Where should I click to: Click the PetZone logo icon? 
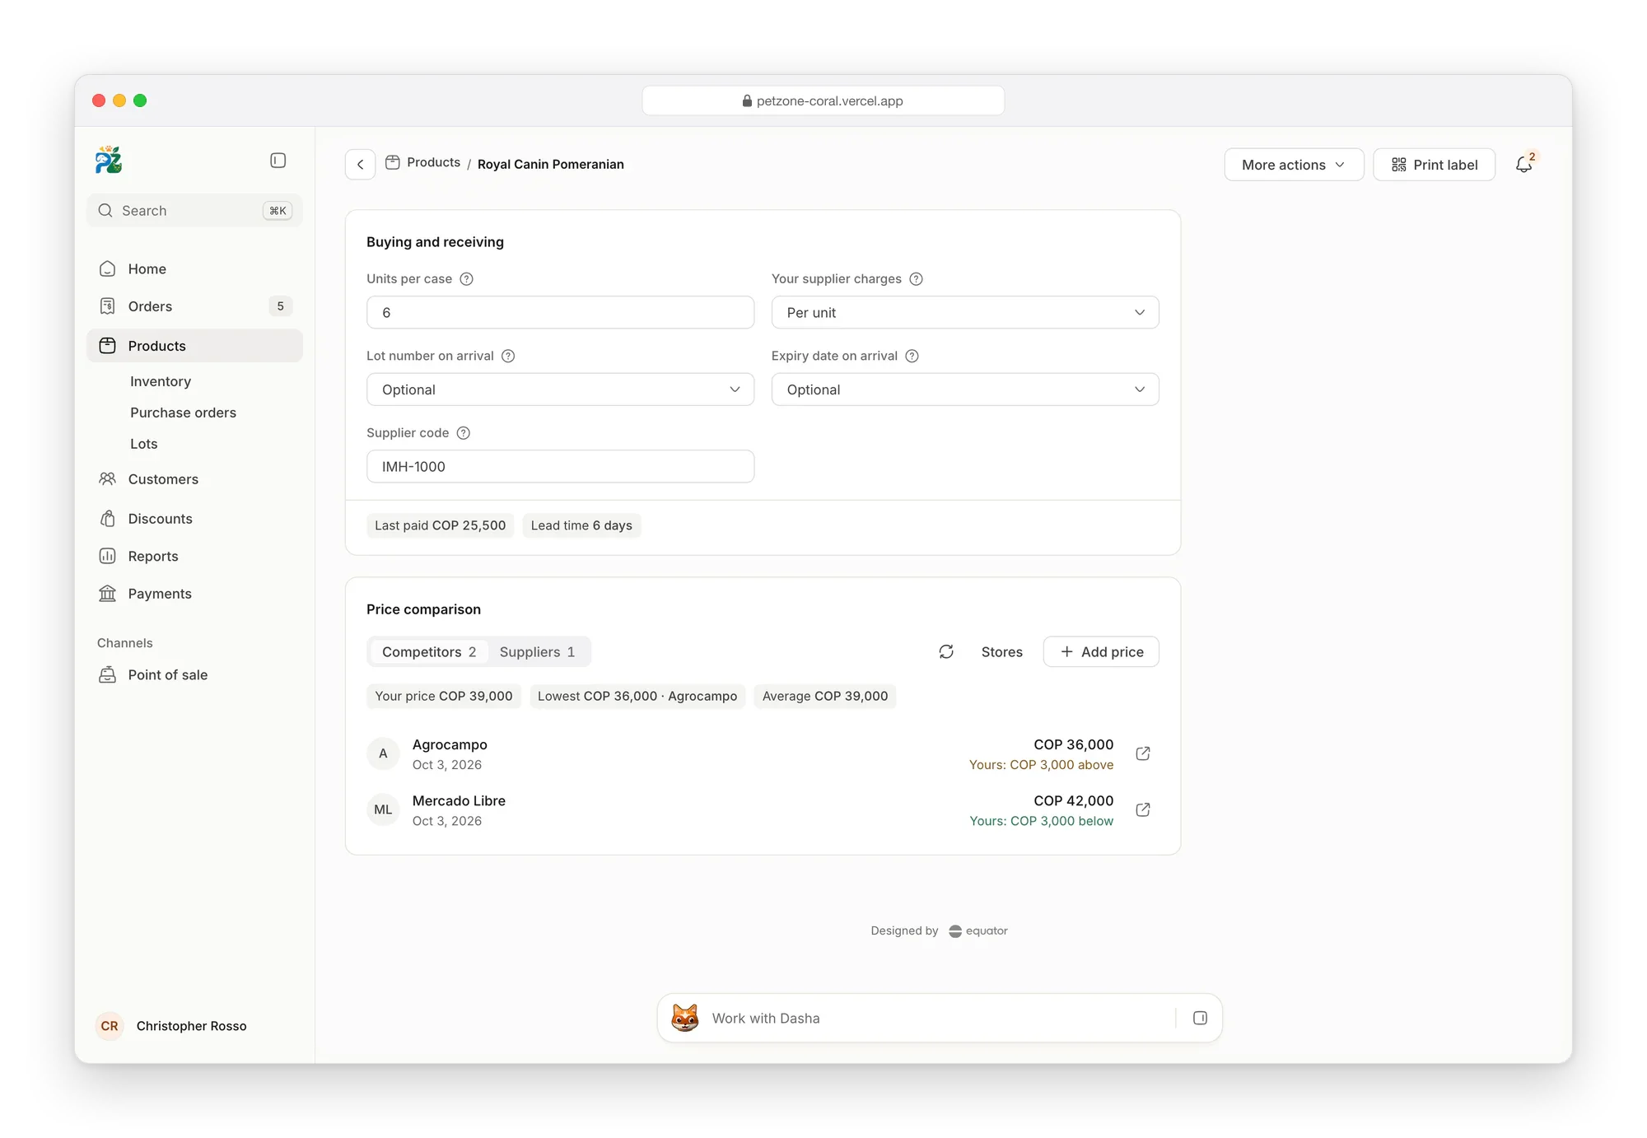coord(108,160)
